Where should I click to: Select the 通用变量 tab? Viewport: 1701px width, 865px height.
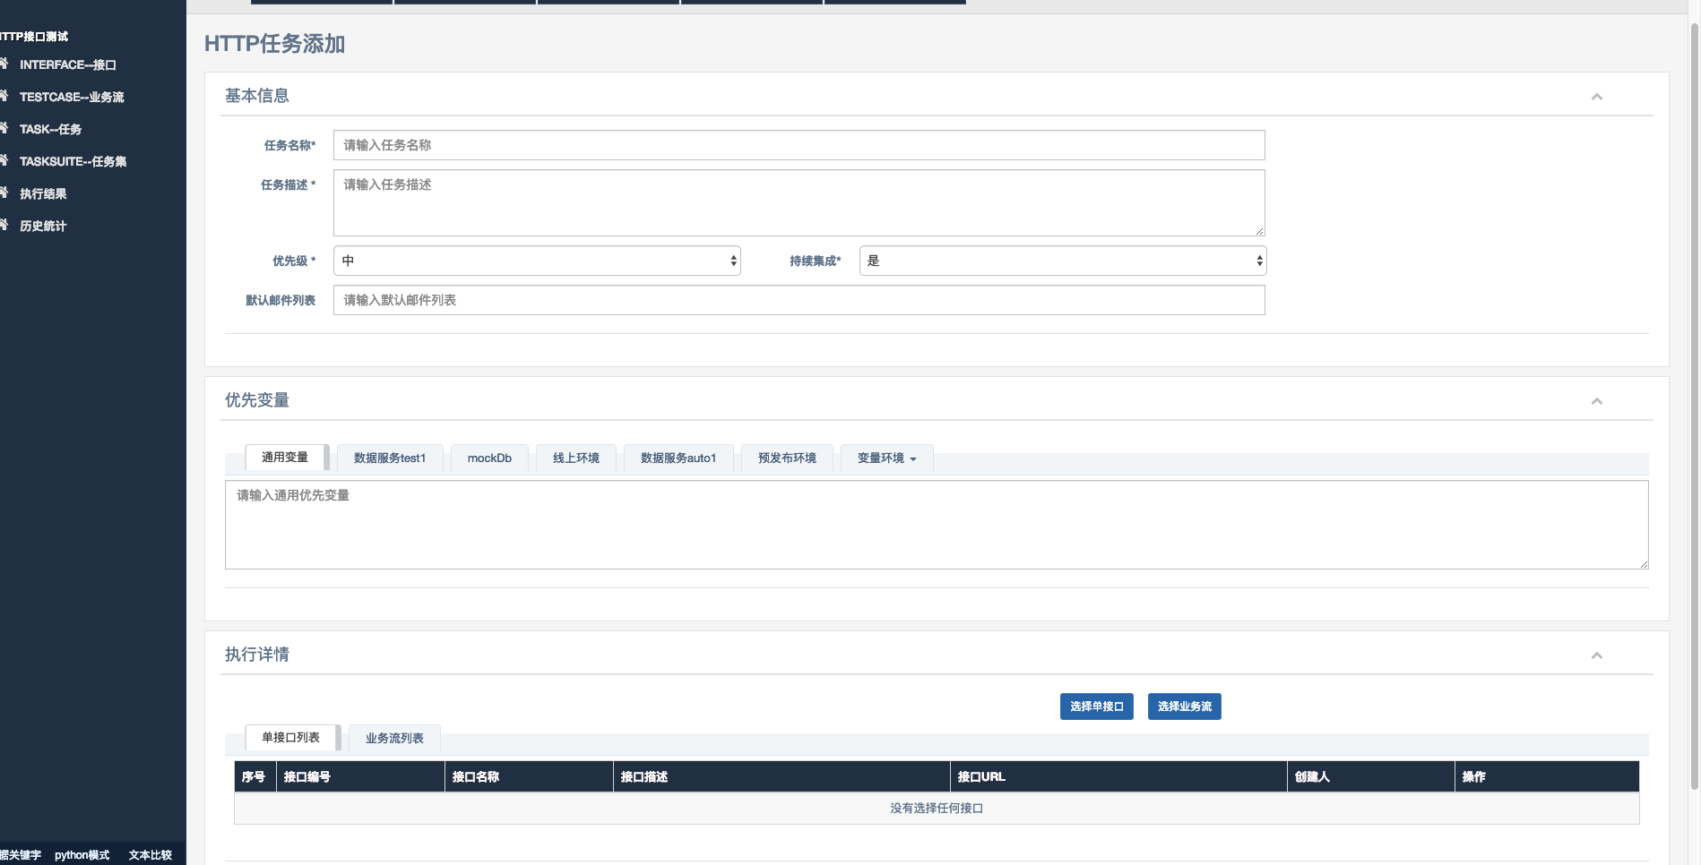pyautogui.click(x=285, y=458)
